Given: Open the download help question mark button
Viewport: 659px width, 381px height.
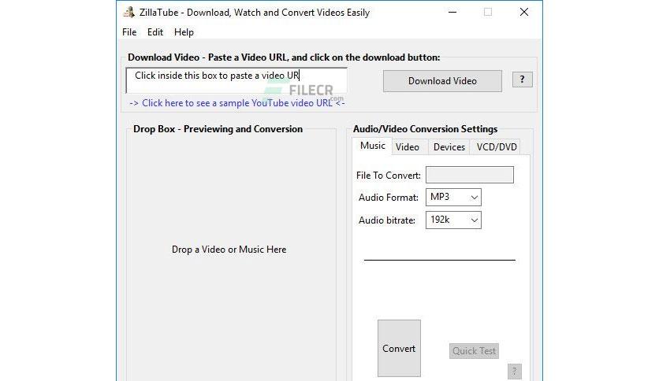Looking at the screenshot, I should [x=523, y=80].
